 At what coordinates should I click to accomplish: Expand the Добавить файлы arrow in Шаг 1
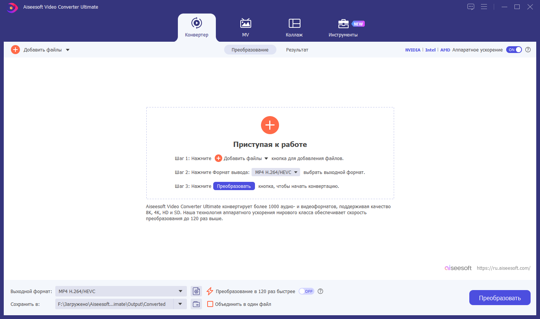[266, 159]
